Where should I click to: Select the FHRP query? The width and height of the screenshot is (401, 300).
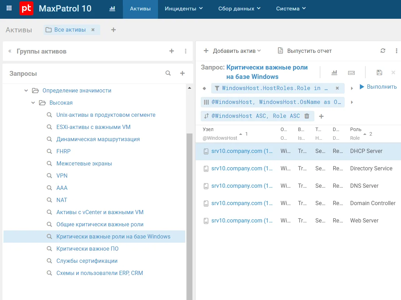(63, 152)
